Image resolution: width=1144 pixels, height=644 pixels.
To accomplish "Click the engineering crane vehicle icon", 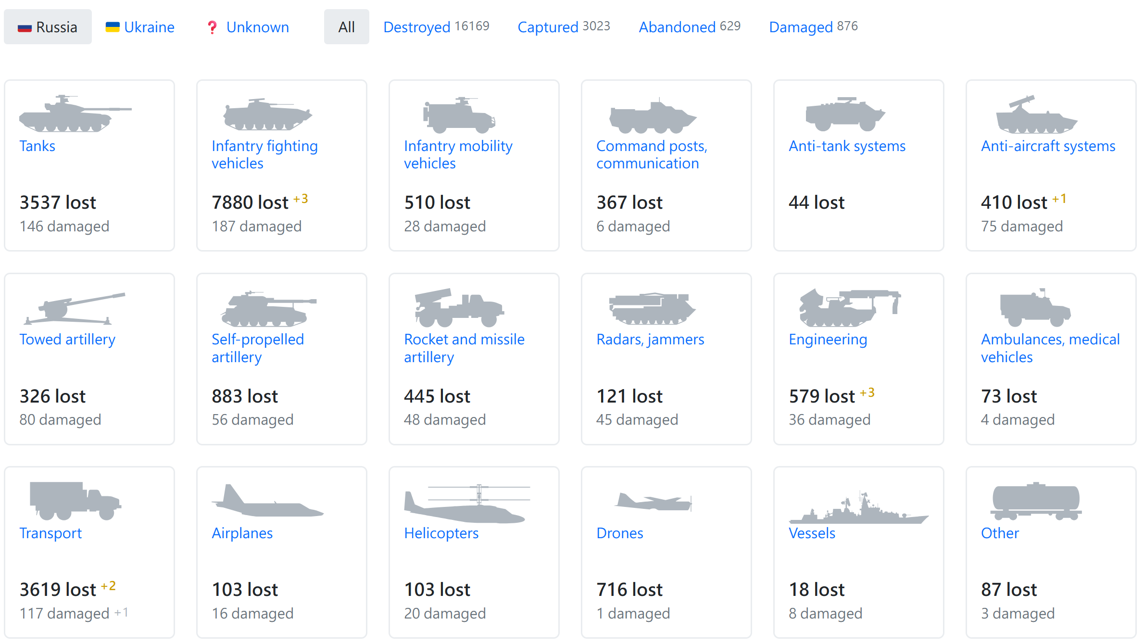I will pyautogui.click(x=850, y=308).
